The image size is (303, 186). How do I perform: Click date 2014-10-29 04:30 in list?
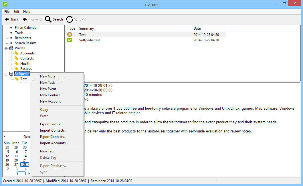point(206,40)
